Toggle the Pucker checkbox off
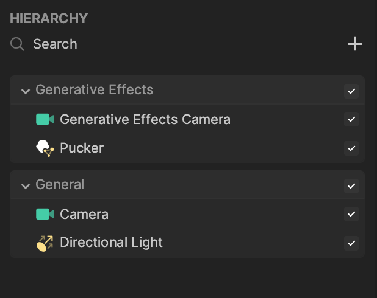The width and height of the screenshot is (377, 298). pos(351,148)
